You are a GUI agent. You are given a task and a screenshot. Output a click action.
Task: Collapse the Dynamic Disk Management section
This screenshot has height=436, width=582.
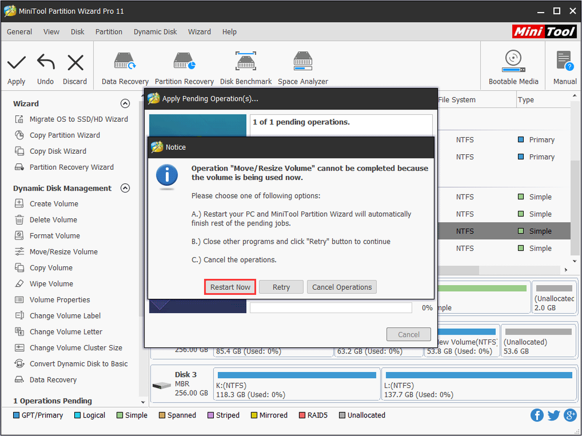(x=125, y=188)
